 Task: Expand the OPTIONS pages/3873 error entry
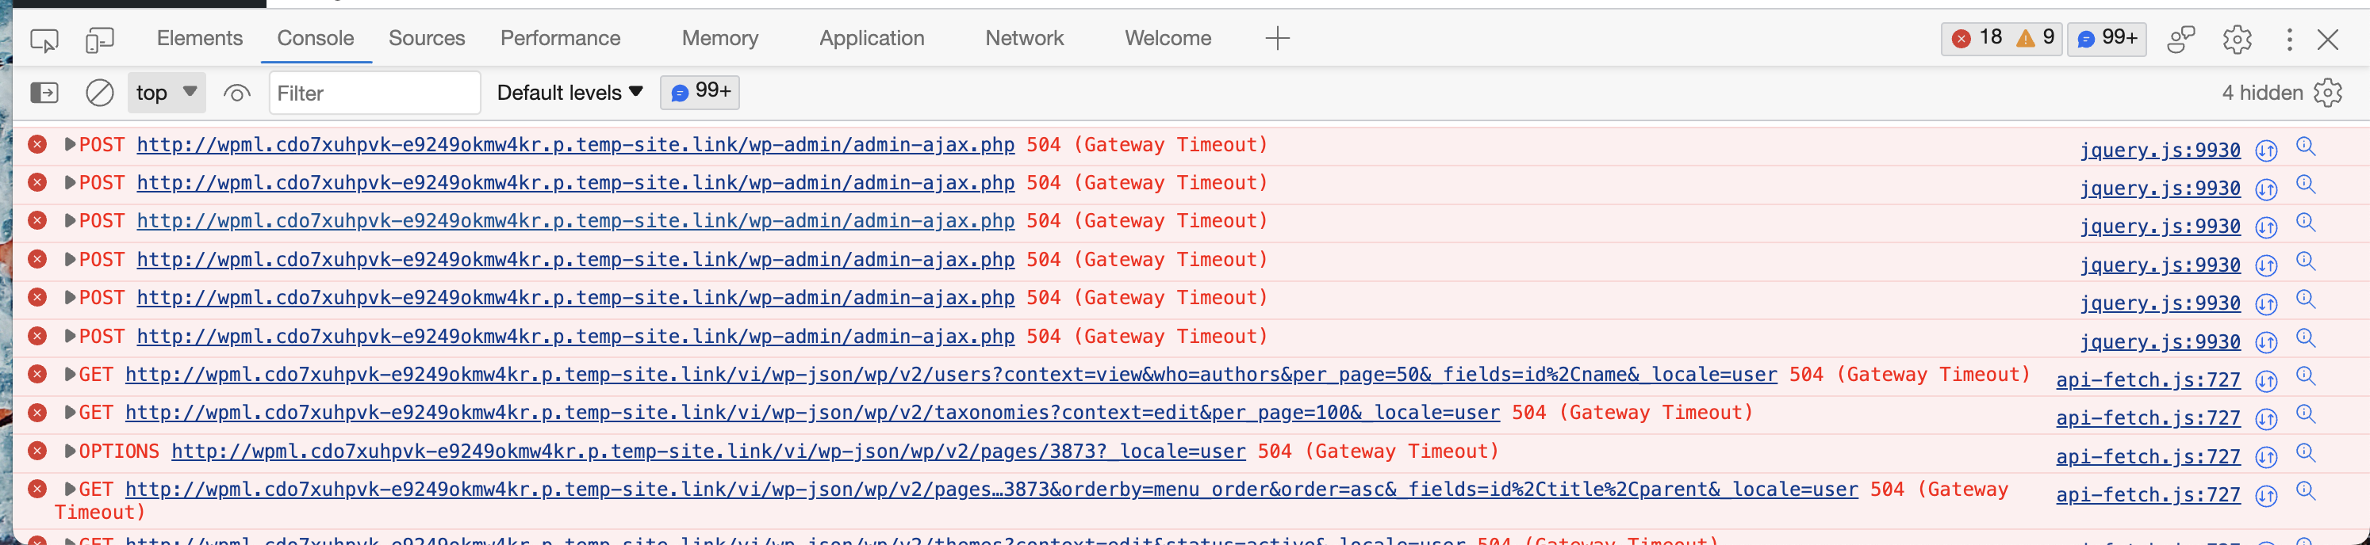(69, 452)
